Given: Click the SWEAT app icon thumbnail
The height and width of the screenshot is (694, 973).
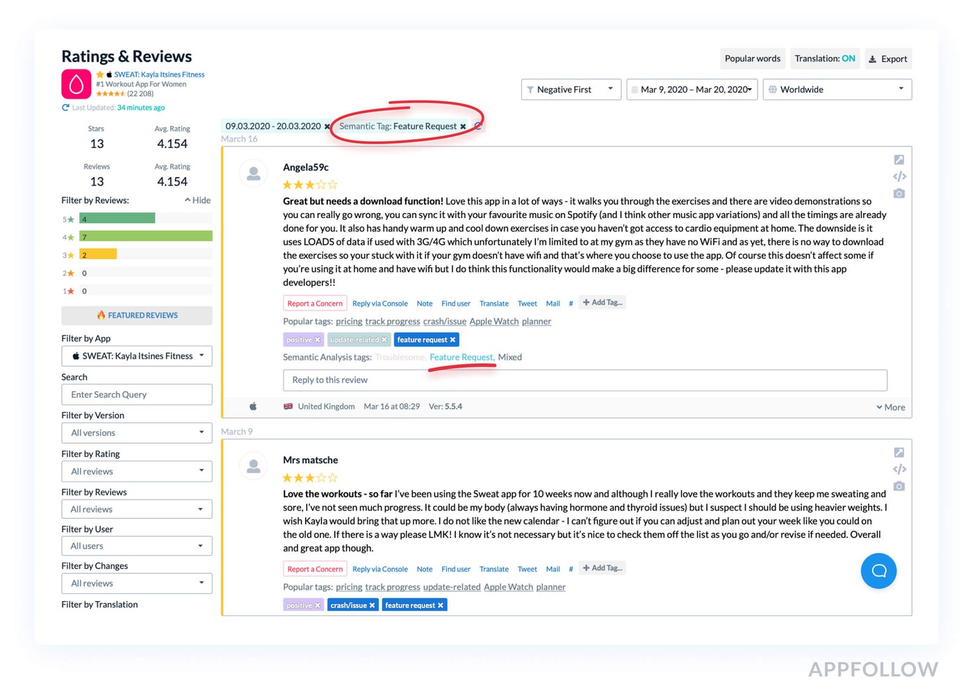Looking at the screenshot, I should pos(76,84).
